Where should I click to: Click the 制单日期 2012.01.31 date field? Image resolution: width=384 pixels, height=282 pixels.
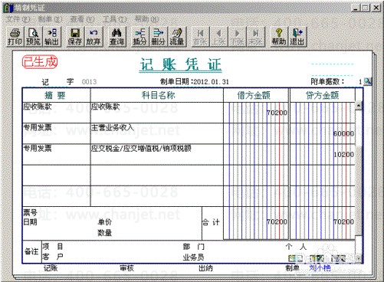[194, 82]
